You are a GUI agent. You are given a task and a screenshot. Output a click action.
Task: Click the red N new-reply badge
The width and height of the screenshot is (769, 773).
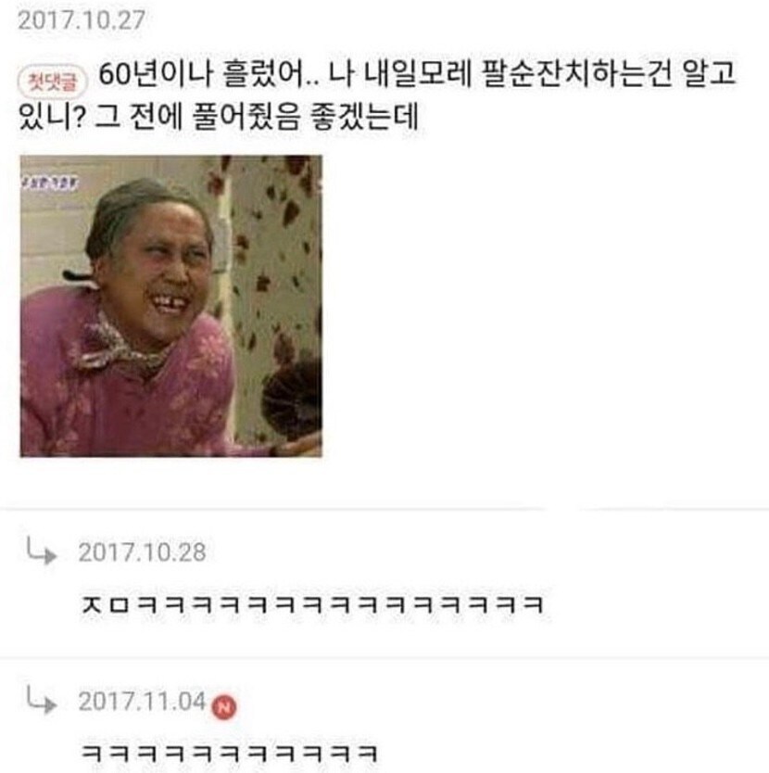tap(224, 707)
